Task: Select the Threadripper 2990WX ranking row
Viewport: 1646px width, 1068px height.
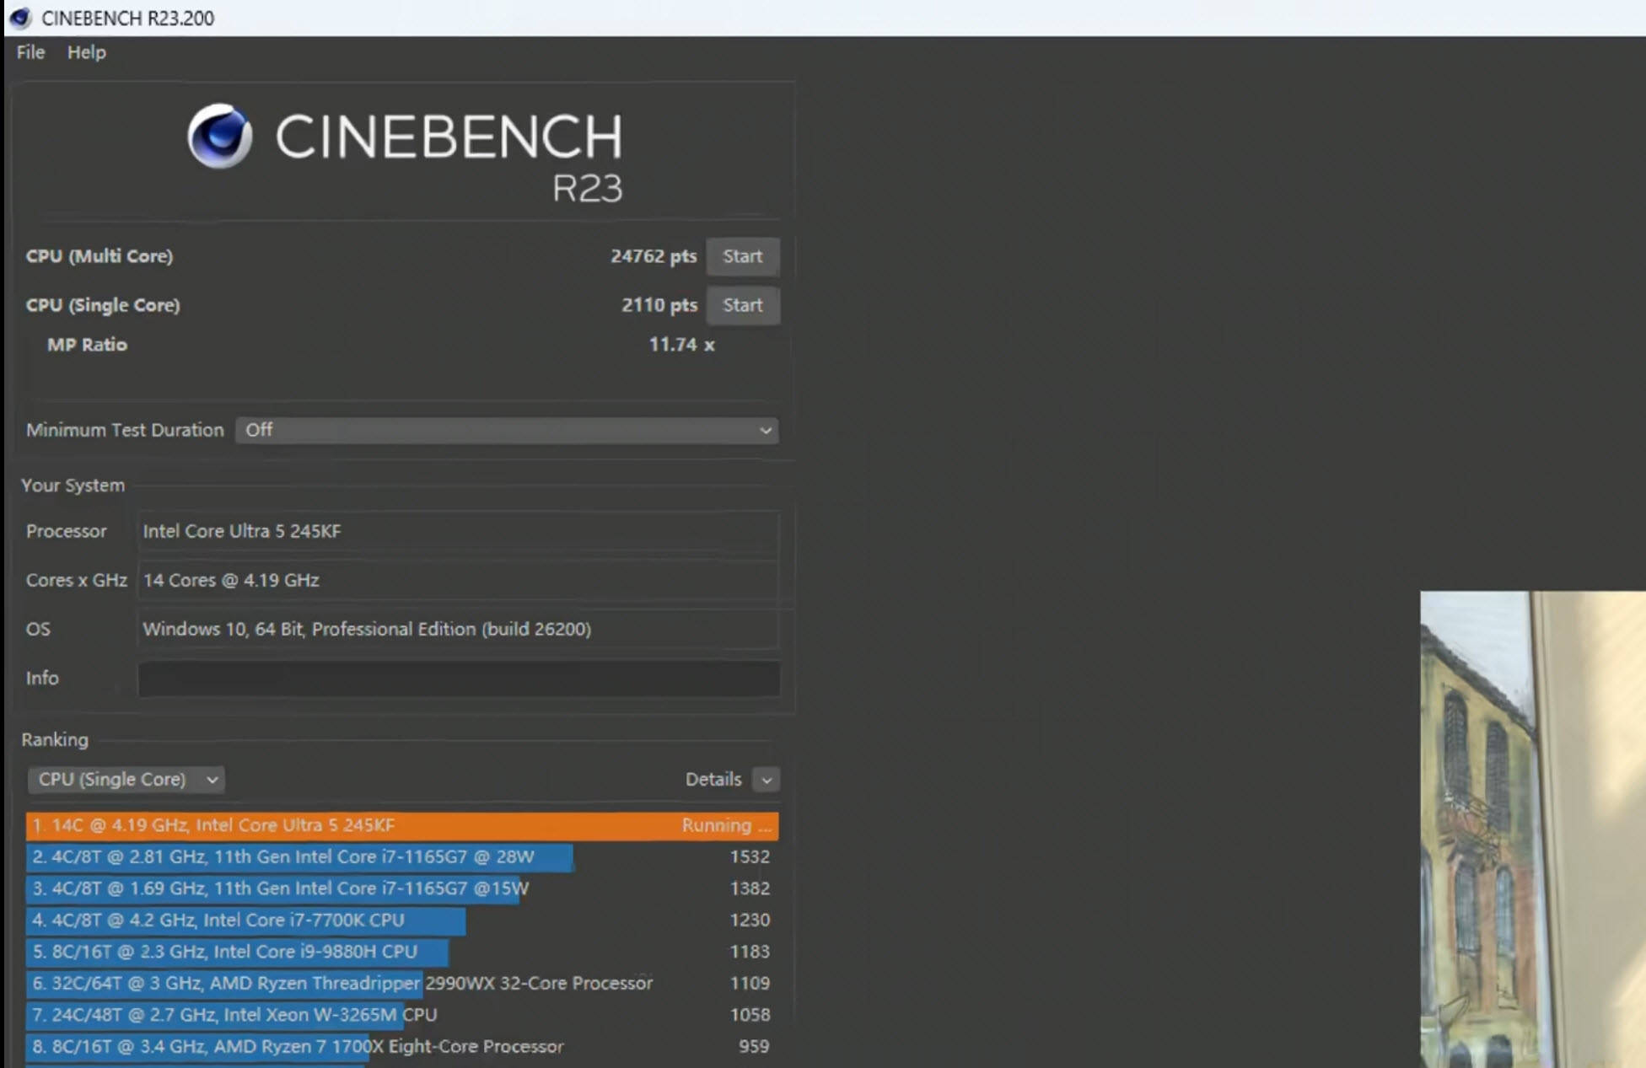Action: tap(337, 984)
